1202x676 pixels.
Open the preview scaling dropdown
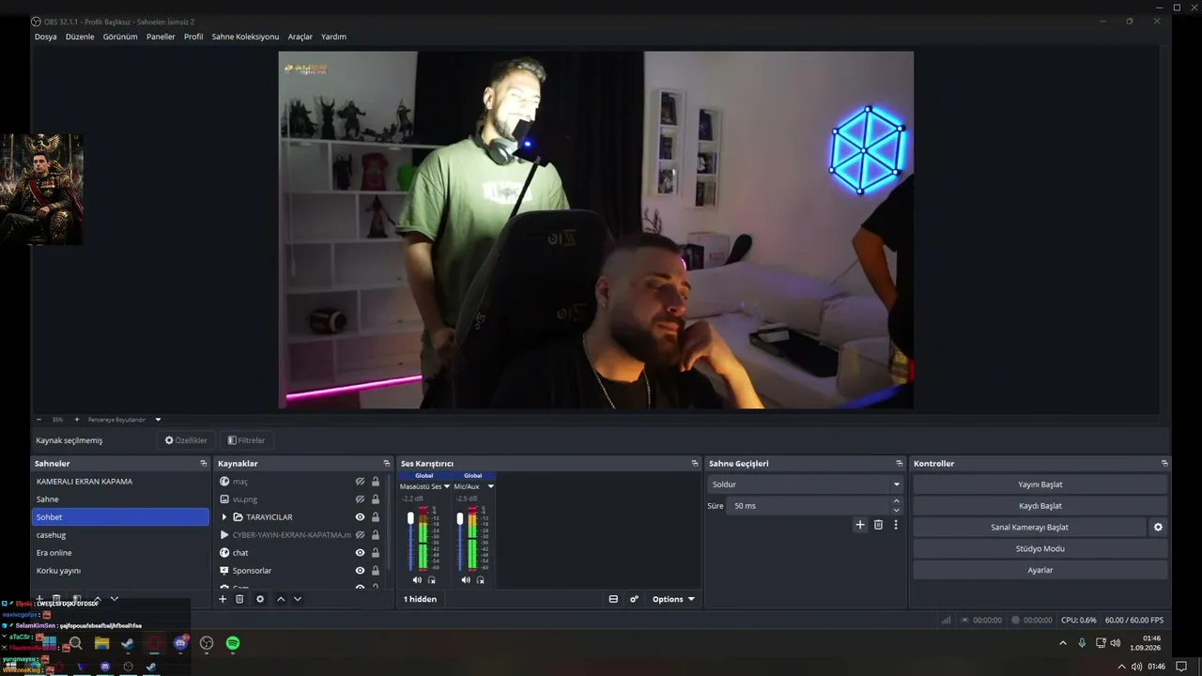158,420
